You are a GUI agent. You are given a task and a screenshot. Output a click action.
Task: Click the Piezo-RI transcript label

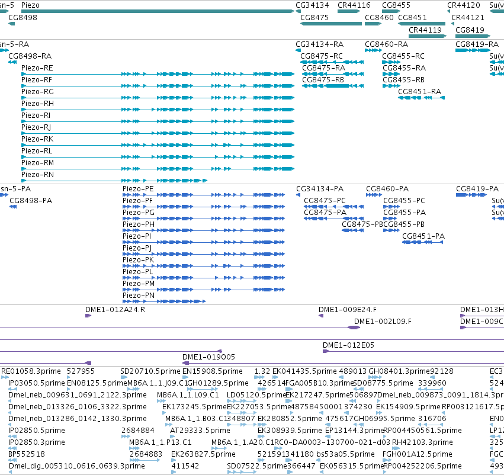click(36, 115)
